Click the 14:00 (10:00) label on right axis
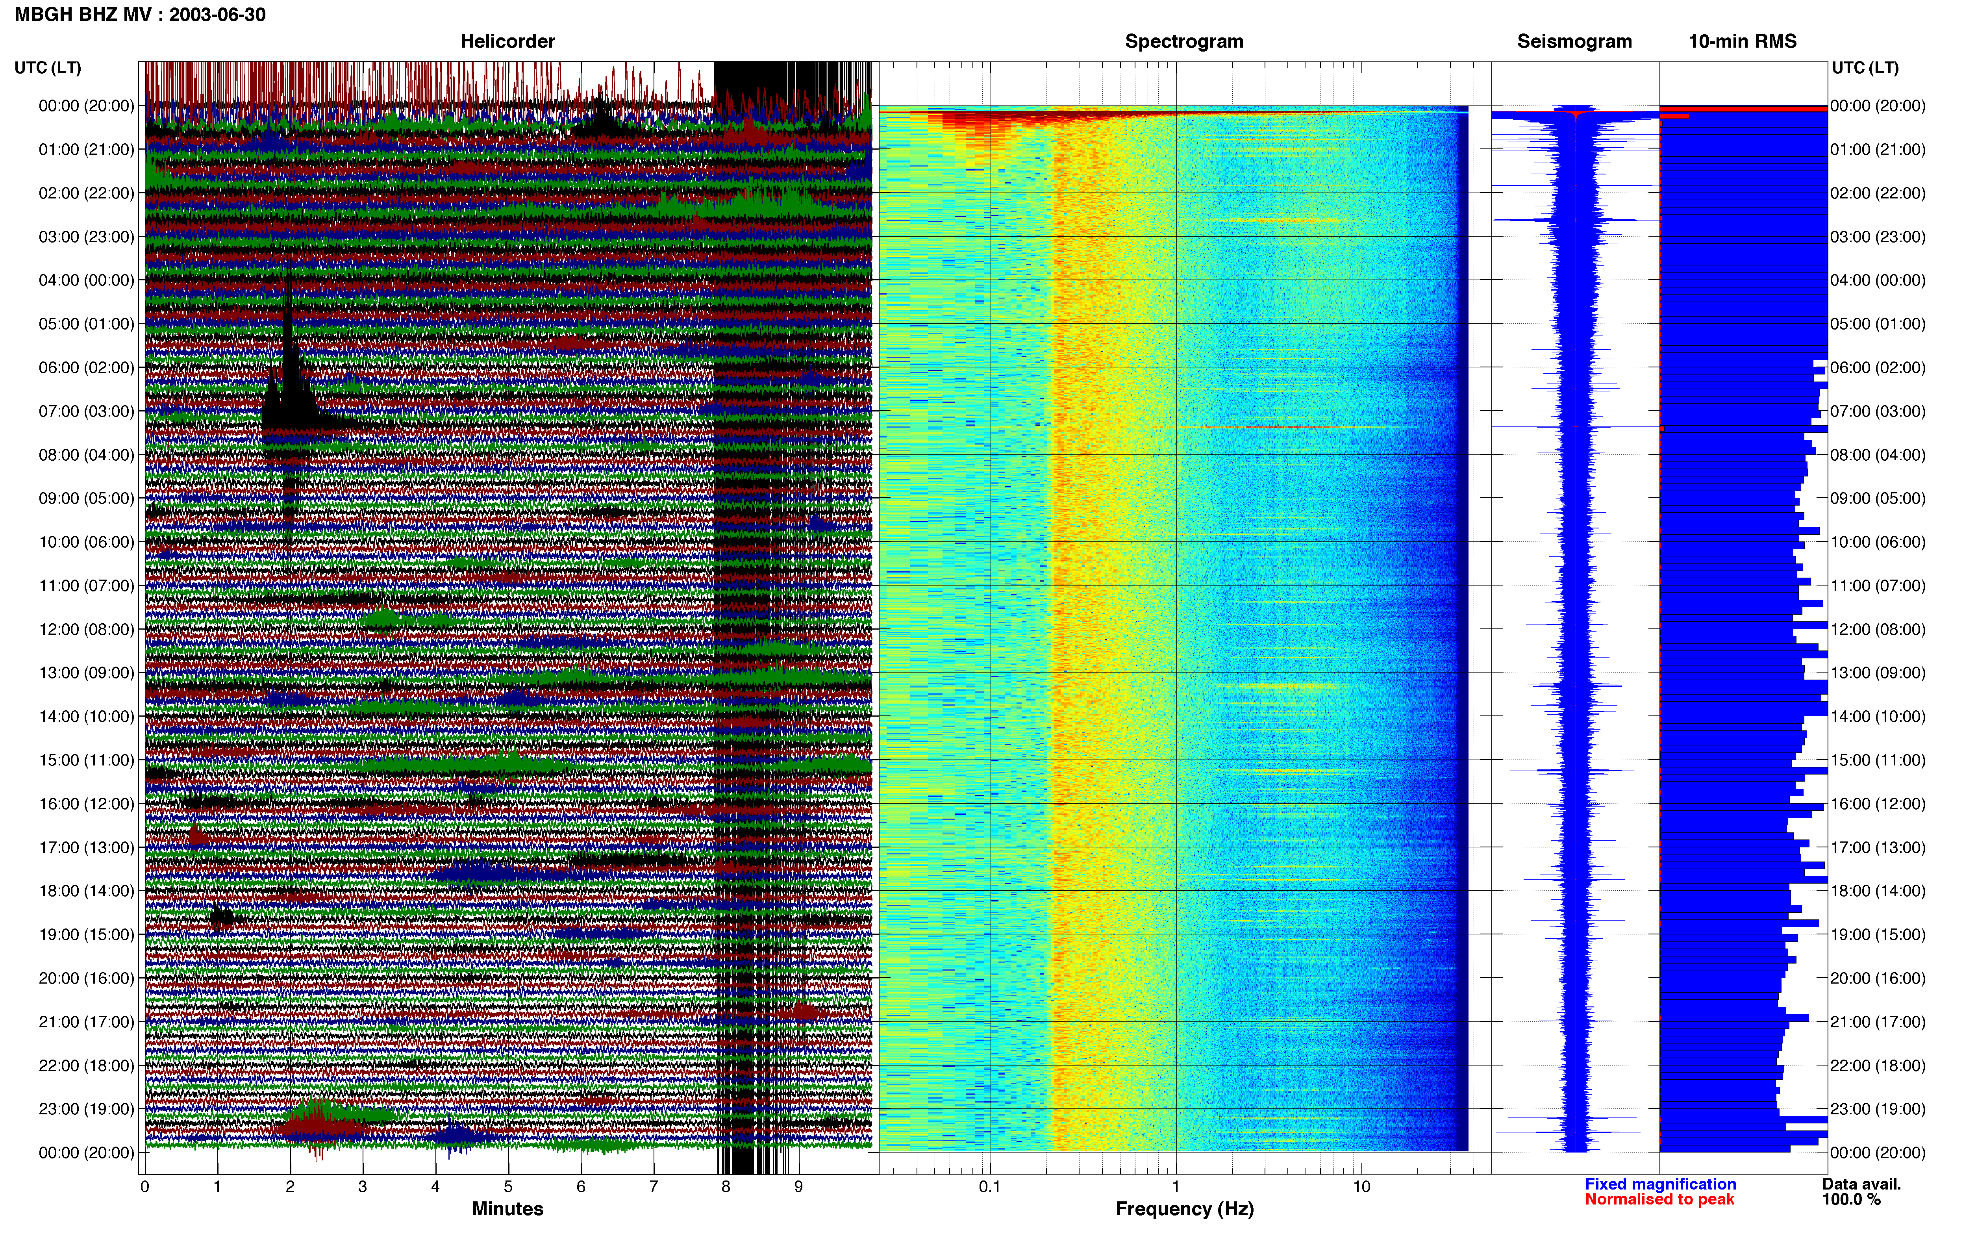 click(x=1878, y=716)
